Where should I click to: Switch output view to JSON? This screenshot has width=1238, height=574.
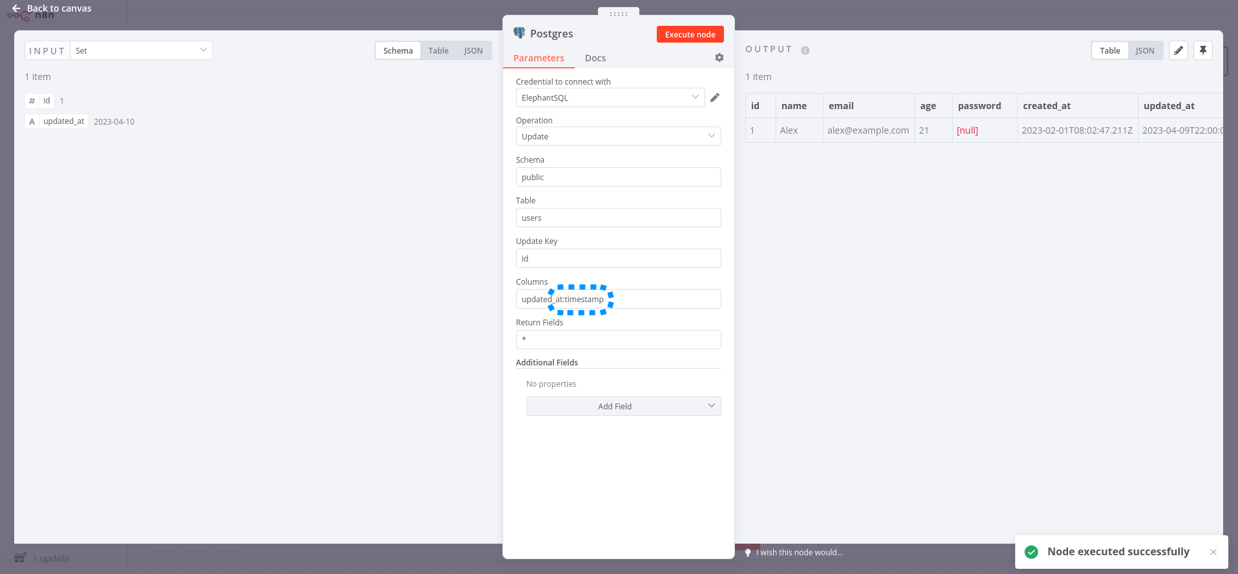pos(1145,50)
